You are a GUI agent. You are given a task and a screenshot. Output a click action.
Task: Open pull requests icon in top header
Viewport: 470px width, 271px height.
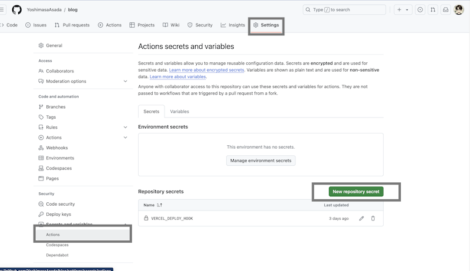coord(433,9)
